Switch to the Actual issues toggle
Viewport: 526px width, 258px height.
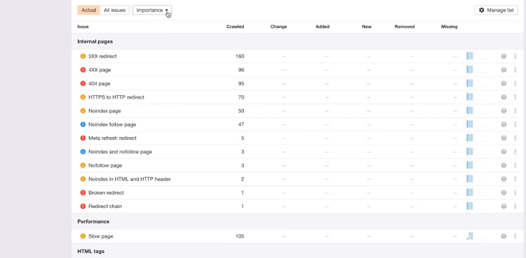pyautogui.click(x=88, y=10)
